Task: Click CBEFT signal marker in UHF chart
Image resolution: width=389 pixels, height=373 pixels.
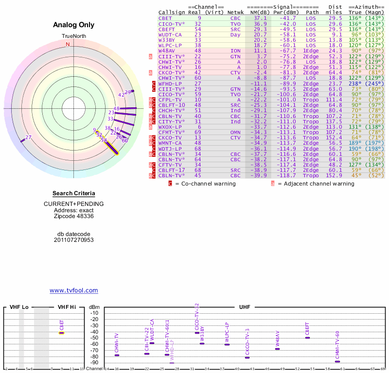Action: point(307,338)
